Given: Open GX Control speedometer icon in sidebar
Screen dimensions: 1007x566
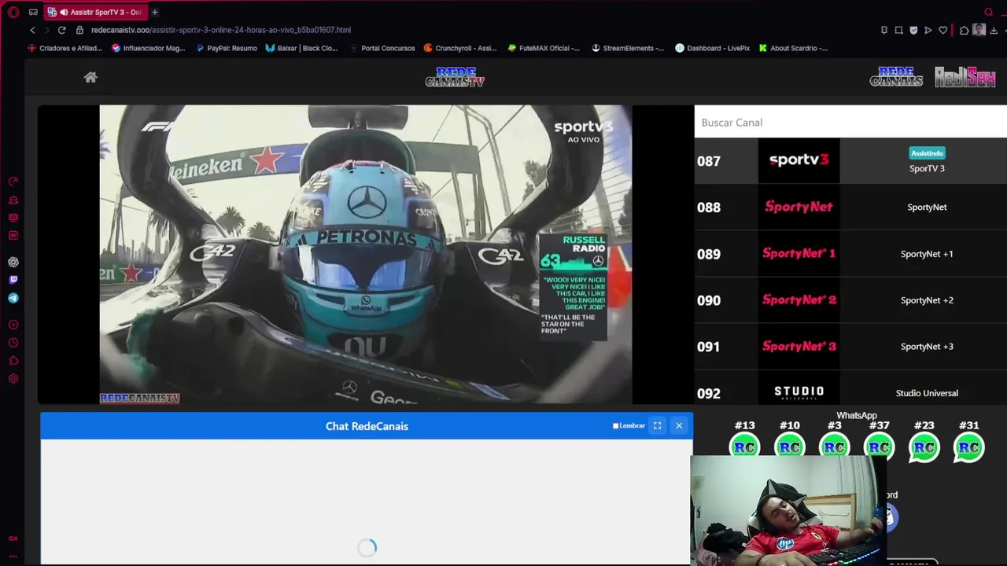Looking at the screenshot, I should click(13, 182).
